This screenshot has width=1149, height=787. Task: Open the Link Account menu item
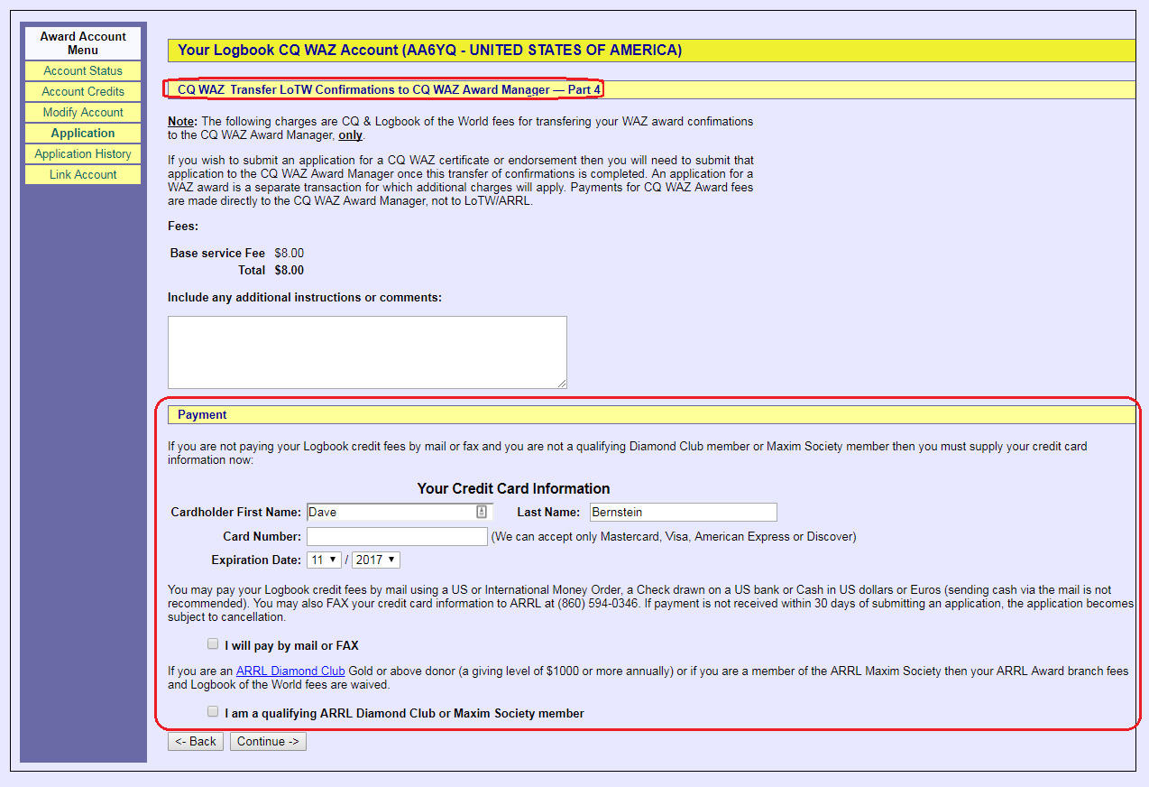coord(83,174)
